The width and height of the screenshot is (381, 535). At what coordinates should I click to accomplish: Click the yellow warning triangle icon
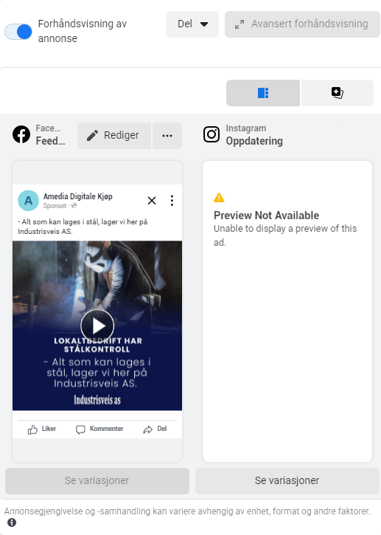click(219, 198)
